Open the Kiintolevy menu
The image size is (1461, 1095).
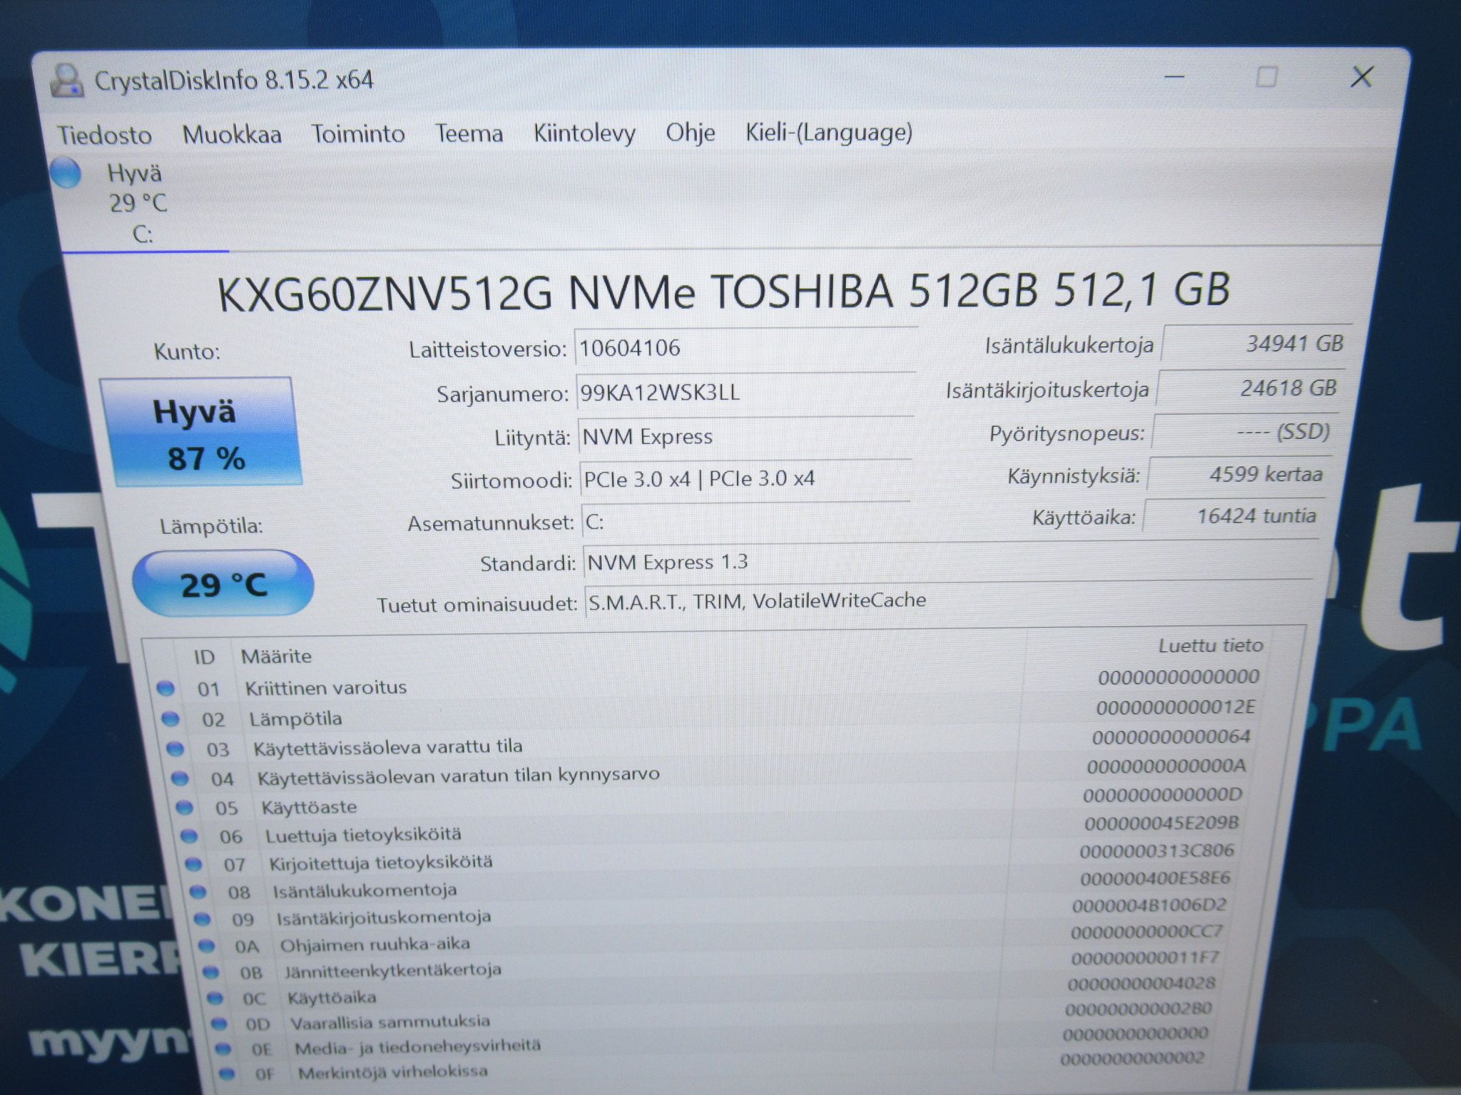pos(584,133)
